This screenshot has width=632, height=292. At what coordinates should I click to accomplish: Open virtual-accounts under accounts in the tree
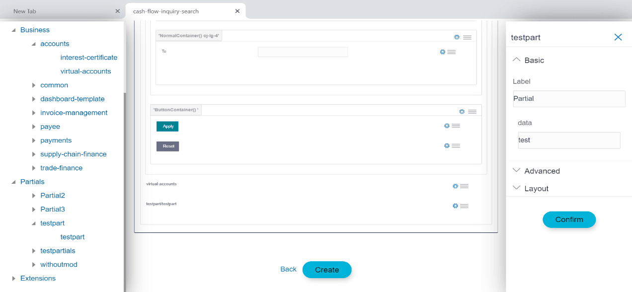[x=85, y=72]
